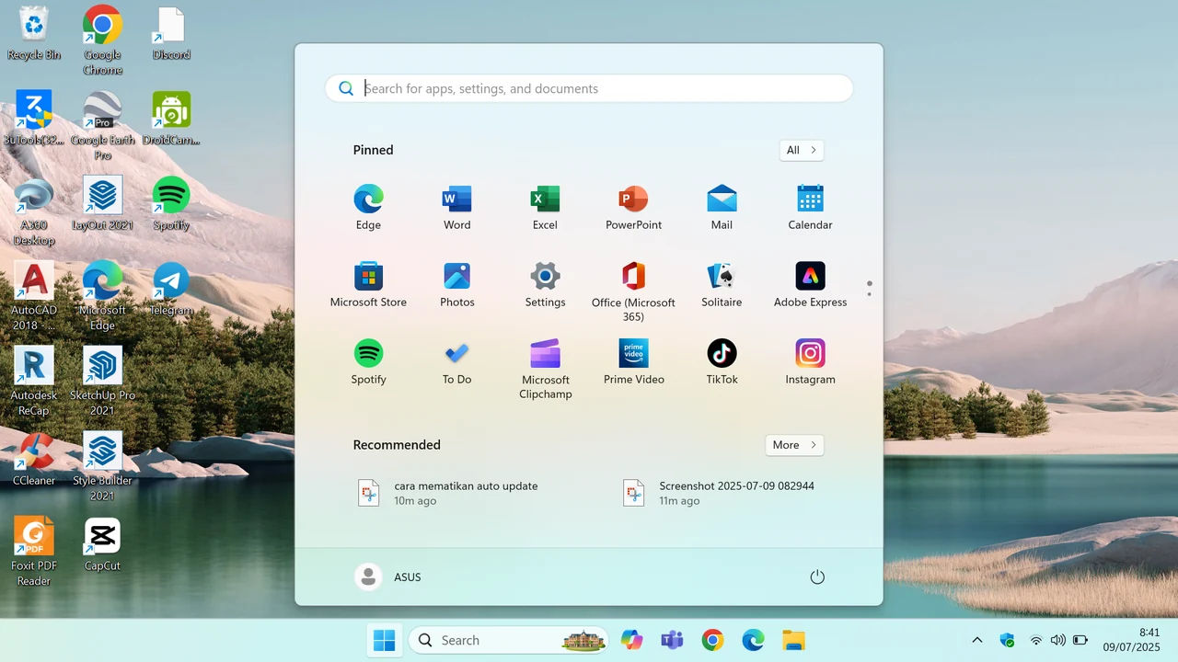
Task: Select Telegram desktop shortcut
Action: 171,289
